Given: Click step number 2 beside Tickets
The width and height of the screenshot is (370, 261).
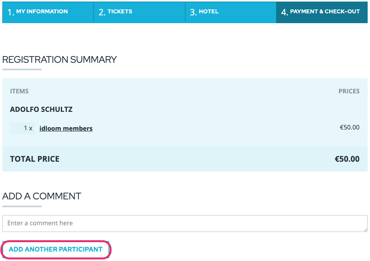Looking at the screenshot, I should point(102,12).
